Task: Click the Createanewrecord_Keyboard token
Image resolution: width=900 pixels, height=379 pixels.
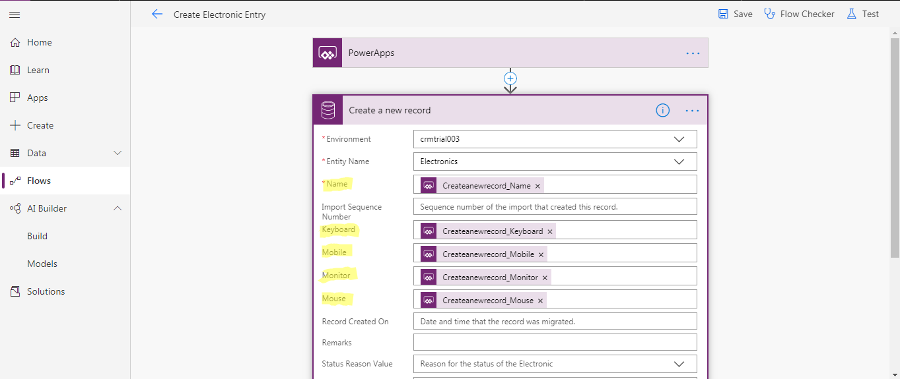Action: pyautogui.click(x=488, y=231)
